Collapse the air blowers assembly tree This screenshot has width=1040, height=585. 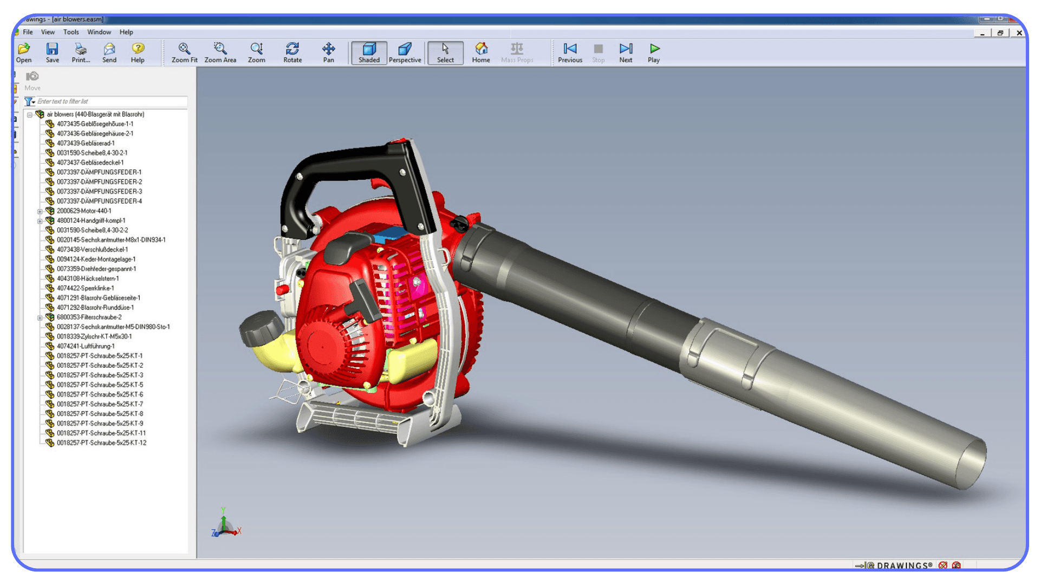point(31,114)
